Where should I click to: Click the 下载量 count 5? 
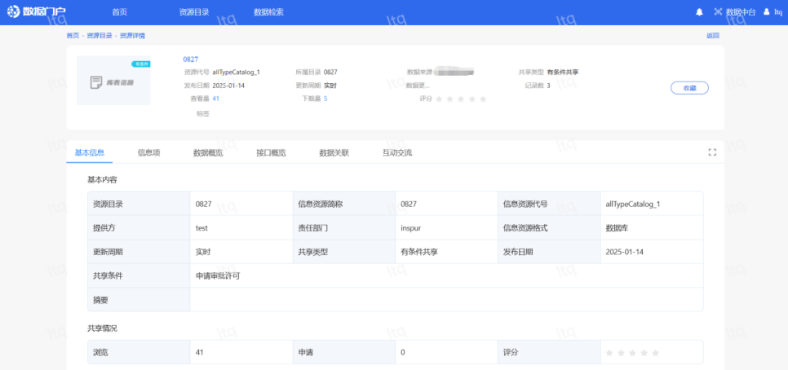pos(325,99)
